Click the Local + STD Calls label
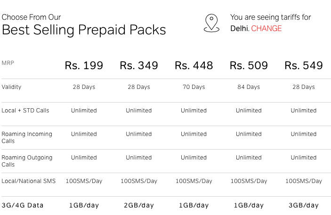331x215 pixels. pyautogui.click(x=25, y=111)
